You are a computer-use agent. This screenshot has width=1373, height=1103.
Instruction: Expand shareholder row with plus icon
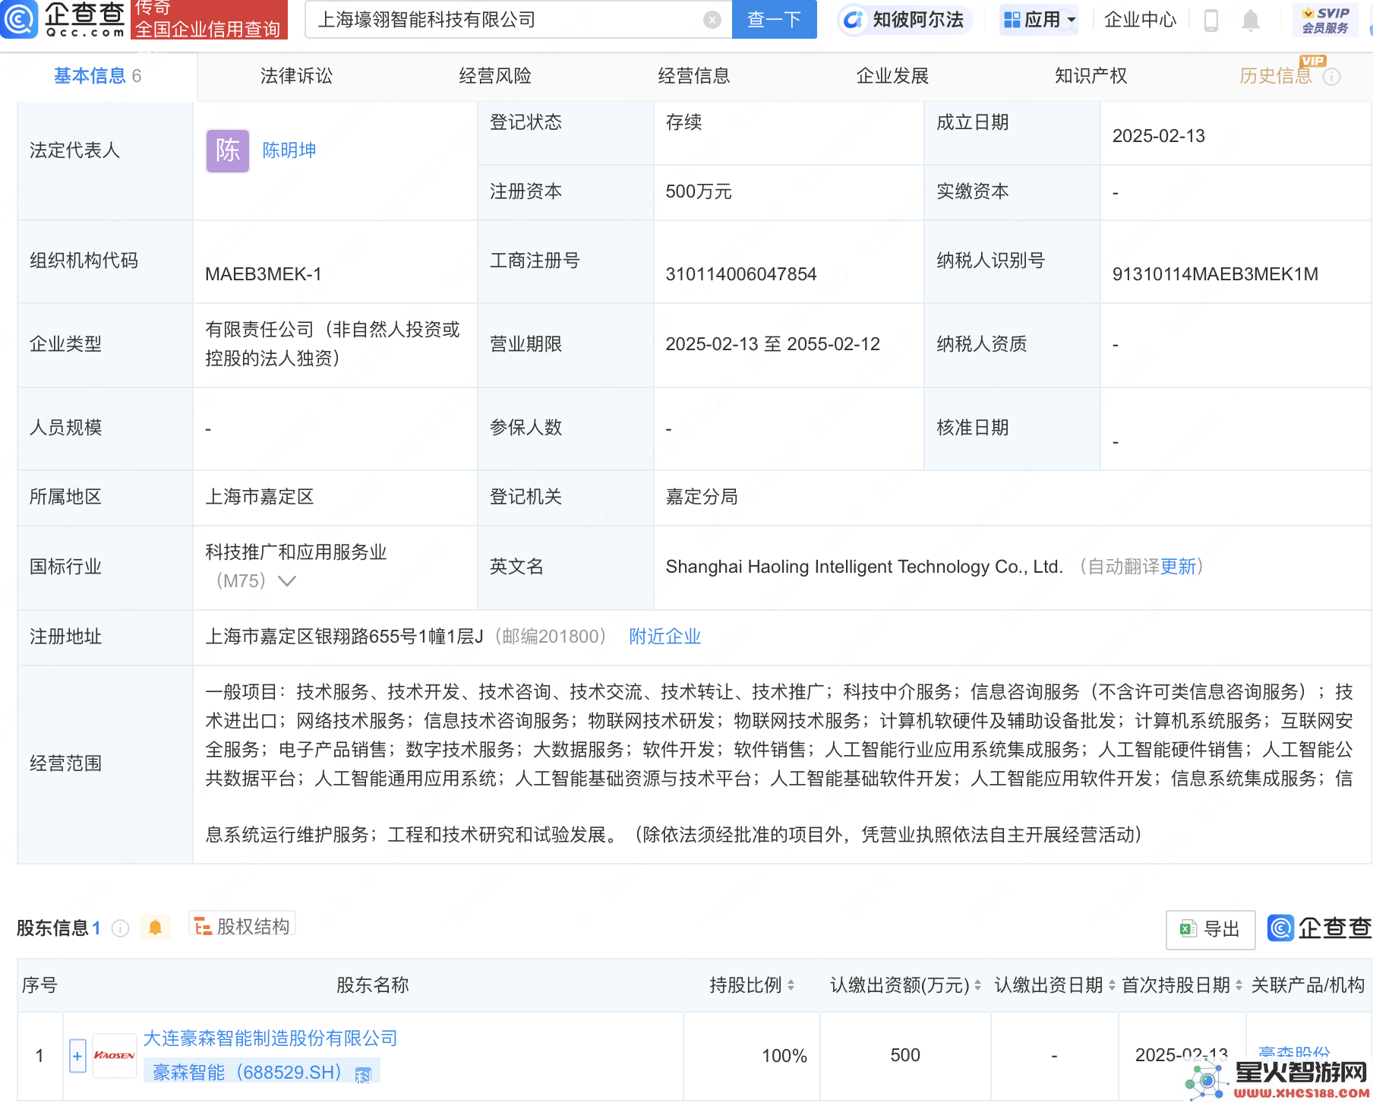pyautogui.click(x=77, y=1056)
